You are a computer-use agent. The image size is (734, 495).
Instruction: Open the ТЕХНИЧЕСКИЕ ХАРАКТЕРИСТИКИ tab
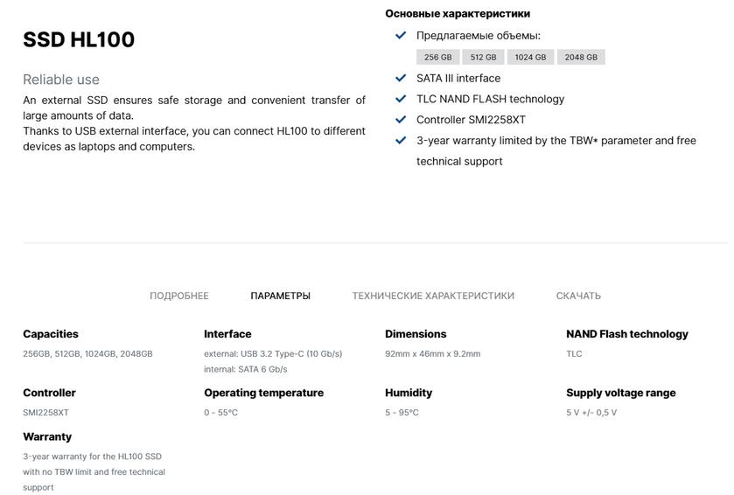point(433,296)
